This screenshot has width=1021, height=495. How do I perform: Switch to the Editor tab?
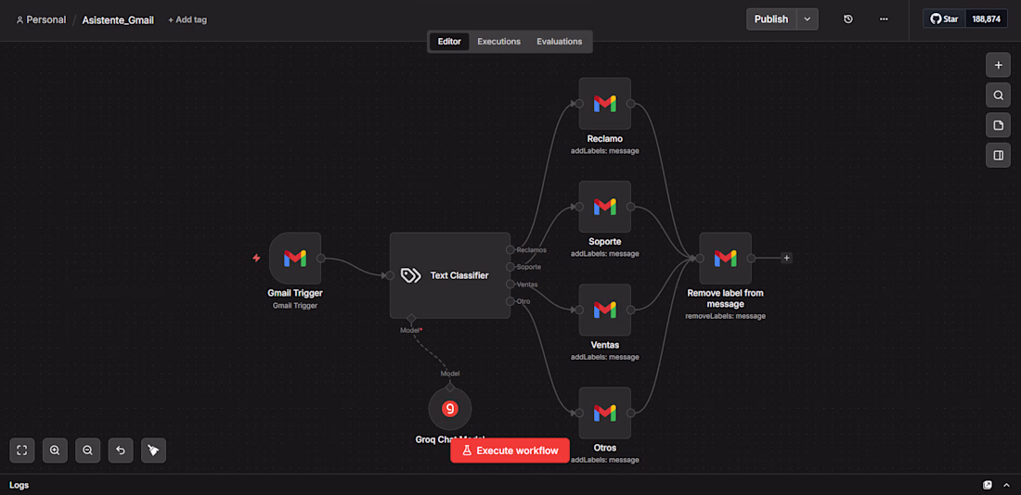[x=449, y=42]
